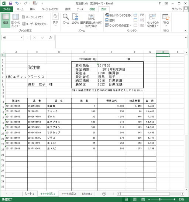
Task: Click the 85% zoom level
Action: pos(181,199)
